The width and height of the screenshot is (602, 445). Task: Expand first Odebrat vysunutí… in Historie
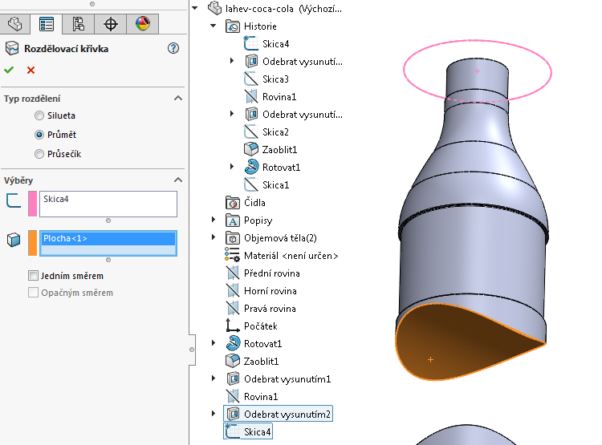click(232, 61)
